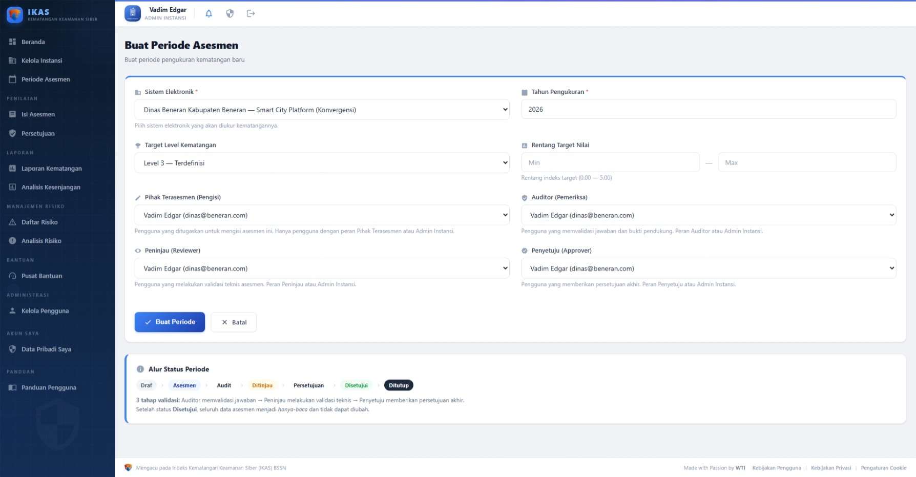The height and width of the screenshot is (477, 916).
Task: Click the shield icon in top bar
Action: (230, 14)
